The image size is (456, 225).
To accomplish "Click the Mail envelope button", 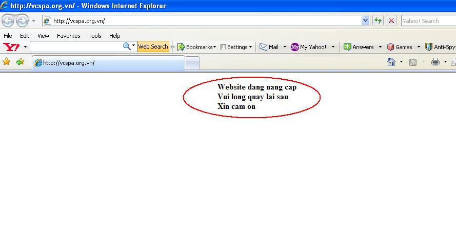I will pyautogui.click(x=269, y=47).
